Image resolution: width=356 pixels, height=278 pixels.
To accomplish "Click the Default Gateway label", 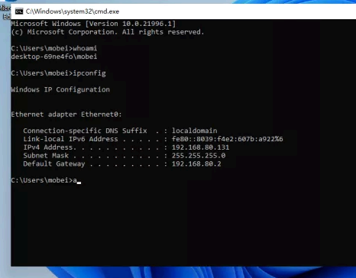I will click(54, 163).
